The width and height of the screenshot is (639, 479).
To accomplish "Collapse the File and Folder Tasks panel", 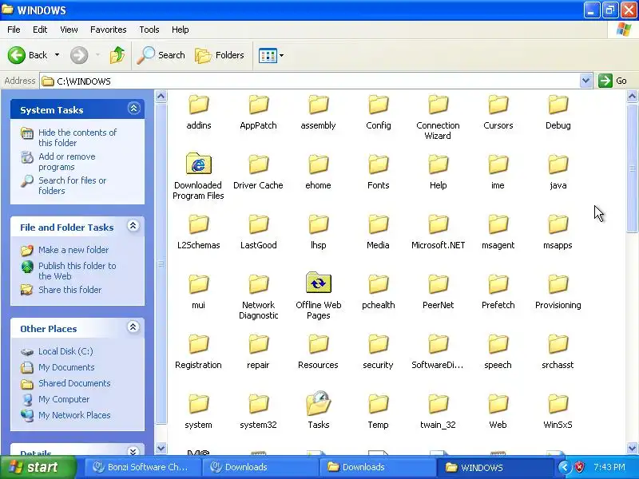I will pyautogui.click(x=133, y=226).
